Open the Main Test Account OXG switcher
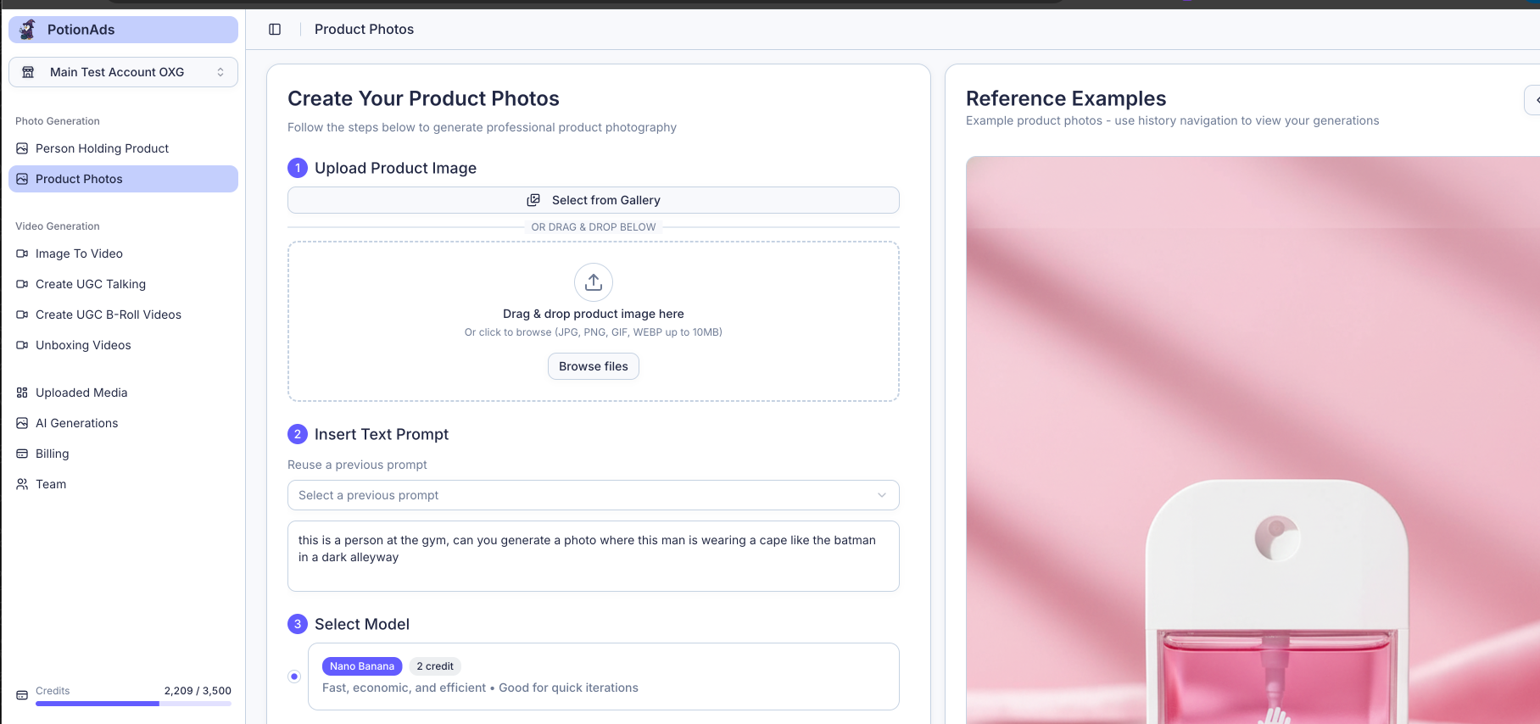This screenshot has height=724, width=1540. (x=123, y=72)
